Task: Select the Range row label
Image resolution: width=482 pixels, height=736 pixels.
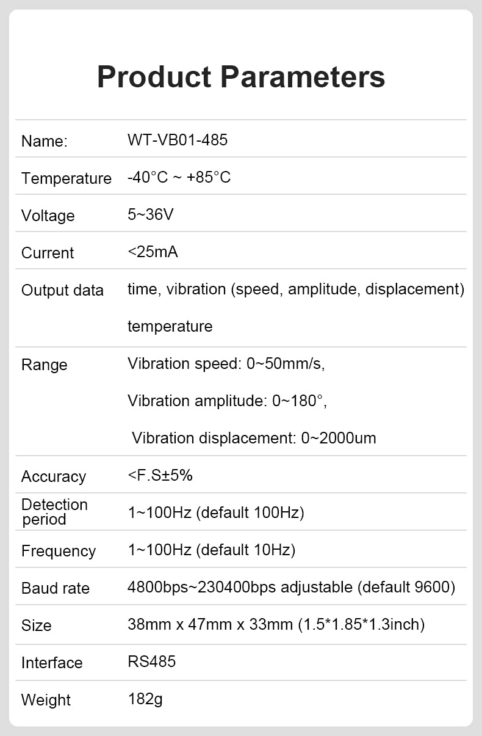Action: (44, 365)
